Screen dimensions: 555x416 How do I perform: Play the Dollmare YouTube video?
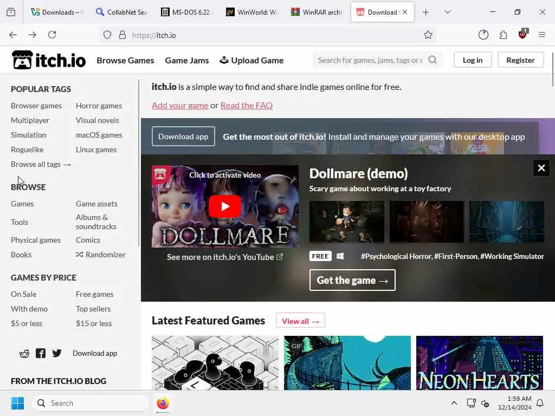(x=225, y=206)
